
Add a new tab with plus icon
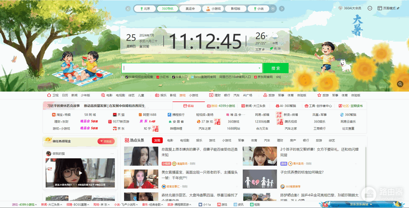click(273, 9)
